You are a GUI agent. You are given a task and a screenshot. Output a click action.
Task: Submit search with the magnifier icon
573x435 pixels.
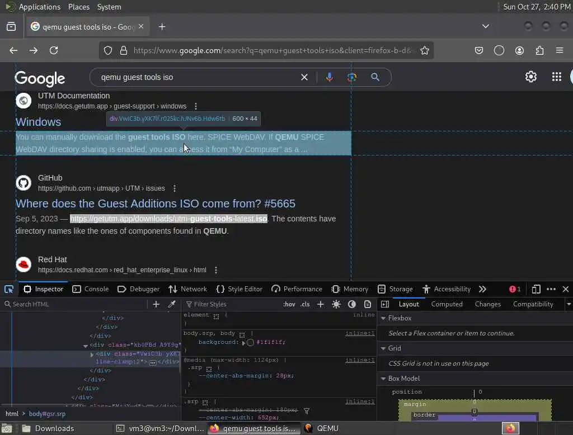pos(375,77)
